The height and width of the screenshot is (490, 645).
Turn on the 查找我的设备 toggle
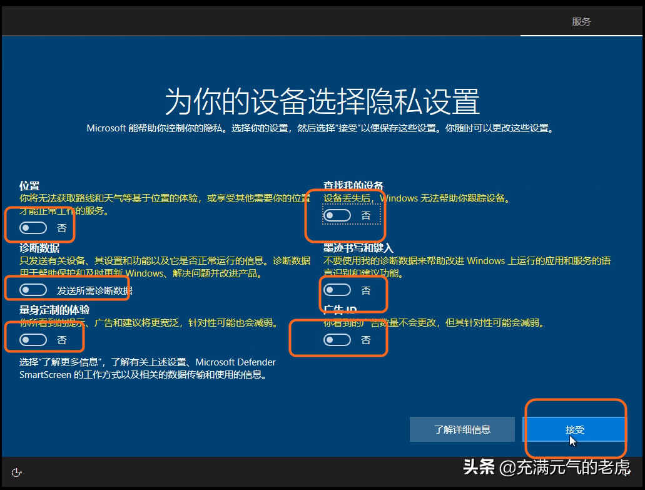pos(337,215)
